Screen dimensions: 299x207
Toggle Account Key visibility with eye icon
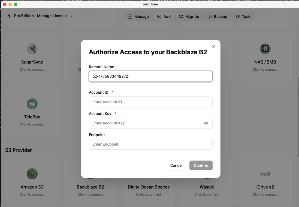pos(206,123)
